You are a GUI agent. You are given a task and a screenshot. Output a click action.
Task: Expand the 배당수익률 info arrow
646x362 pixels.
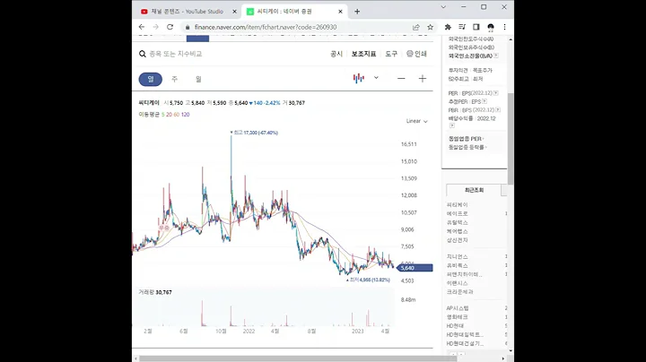coord(451,125)
